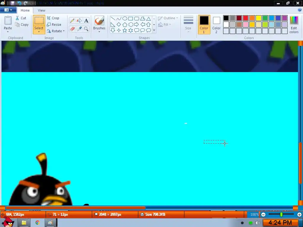Screen dimensions: 303x227
Task: Open the Size thickness dropdown
Action: [x=188, y=24]
